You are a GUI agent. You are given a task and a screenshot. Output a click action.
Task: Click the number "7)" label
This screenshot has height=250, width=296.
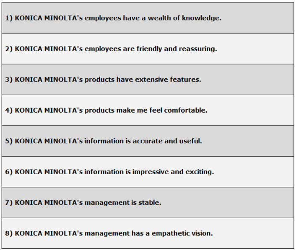click(x=9, y=203)
